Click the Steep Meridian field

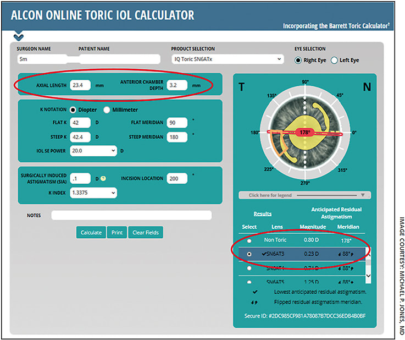177,137
